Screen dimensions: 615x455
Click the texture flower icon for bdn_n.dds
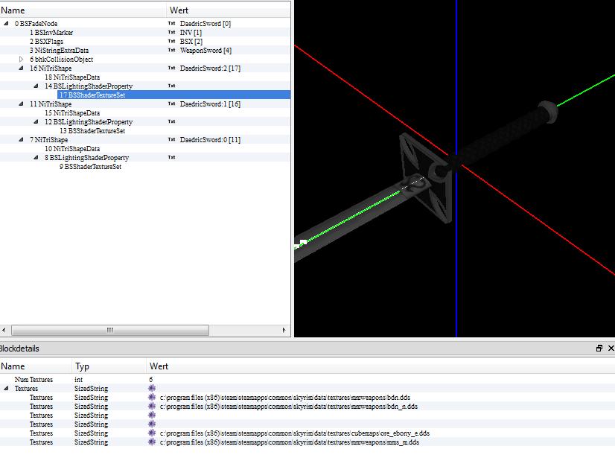pyautogui.click(x=152, y=407)
